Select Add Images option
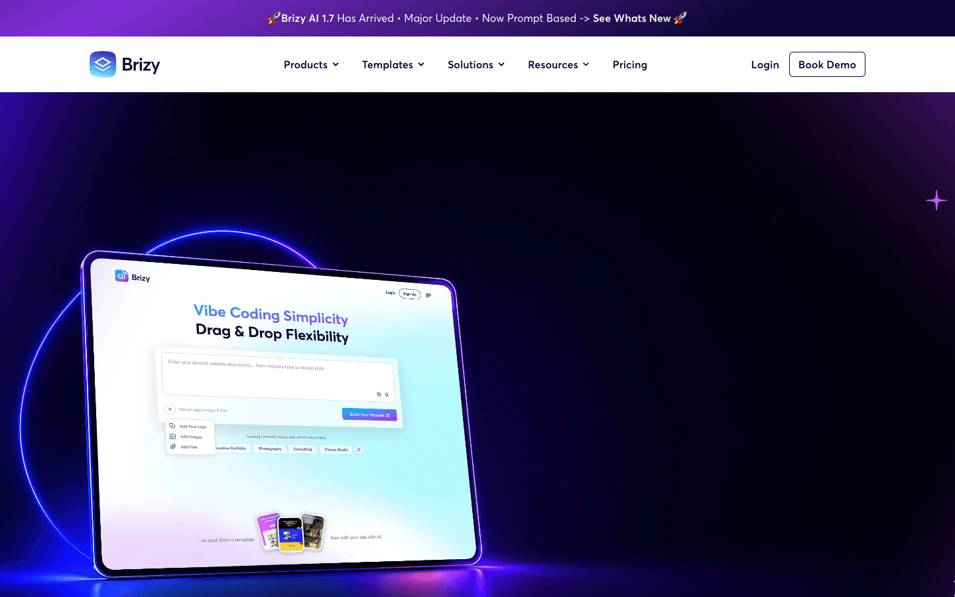The height and width of the screenshot is (597, 955). 187,436
